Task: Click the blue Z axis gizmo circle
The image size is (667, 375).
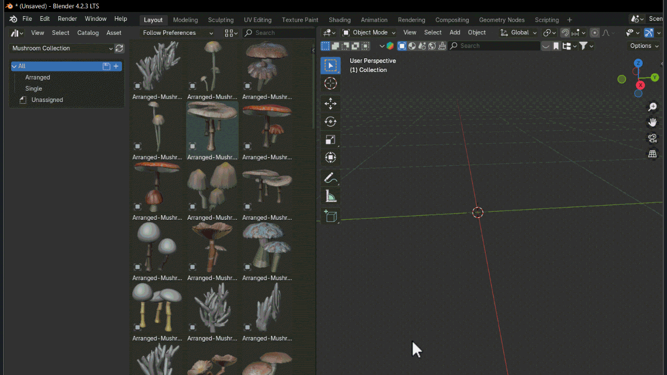Action: pos(638,63)
